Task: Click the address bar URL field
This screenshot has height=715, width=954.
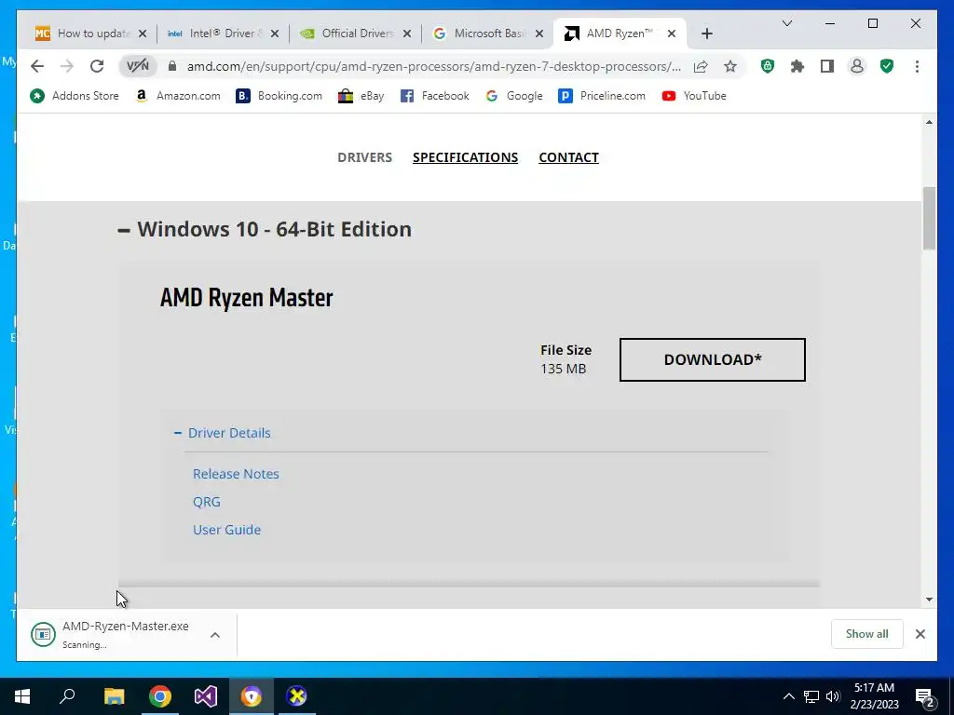Action: click(434, 66)
